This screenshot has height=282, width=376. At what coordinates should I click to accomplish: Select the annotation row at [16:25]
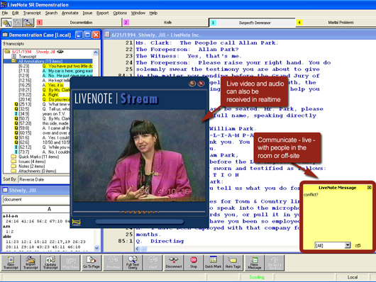(44, 85)
